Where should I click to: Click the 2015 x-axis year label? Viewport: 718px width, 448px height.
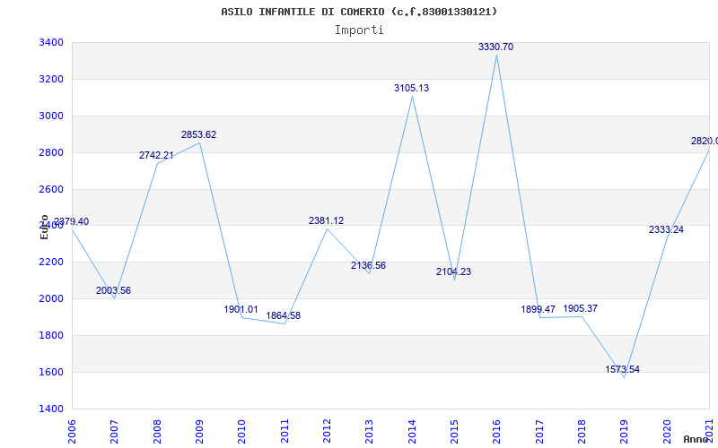[x=454, y=431]
